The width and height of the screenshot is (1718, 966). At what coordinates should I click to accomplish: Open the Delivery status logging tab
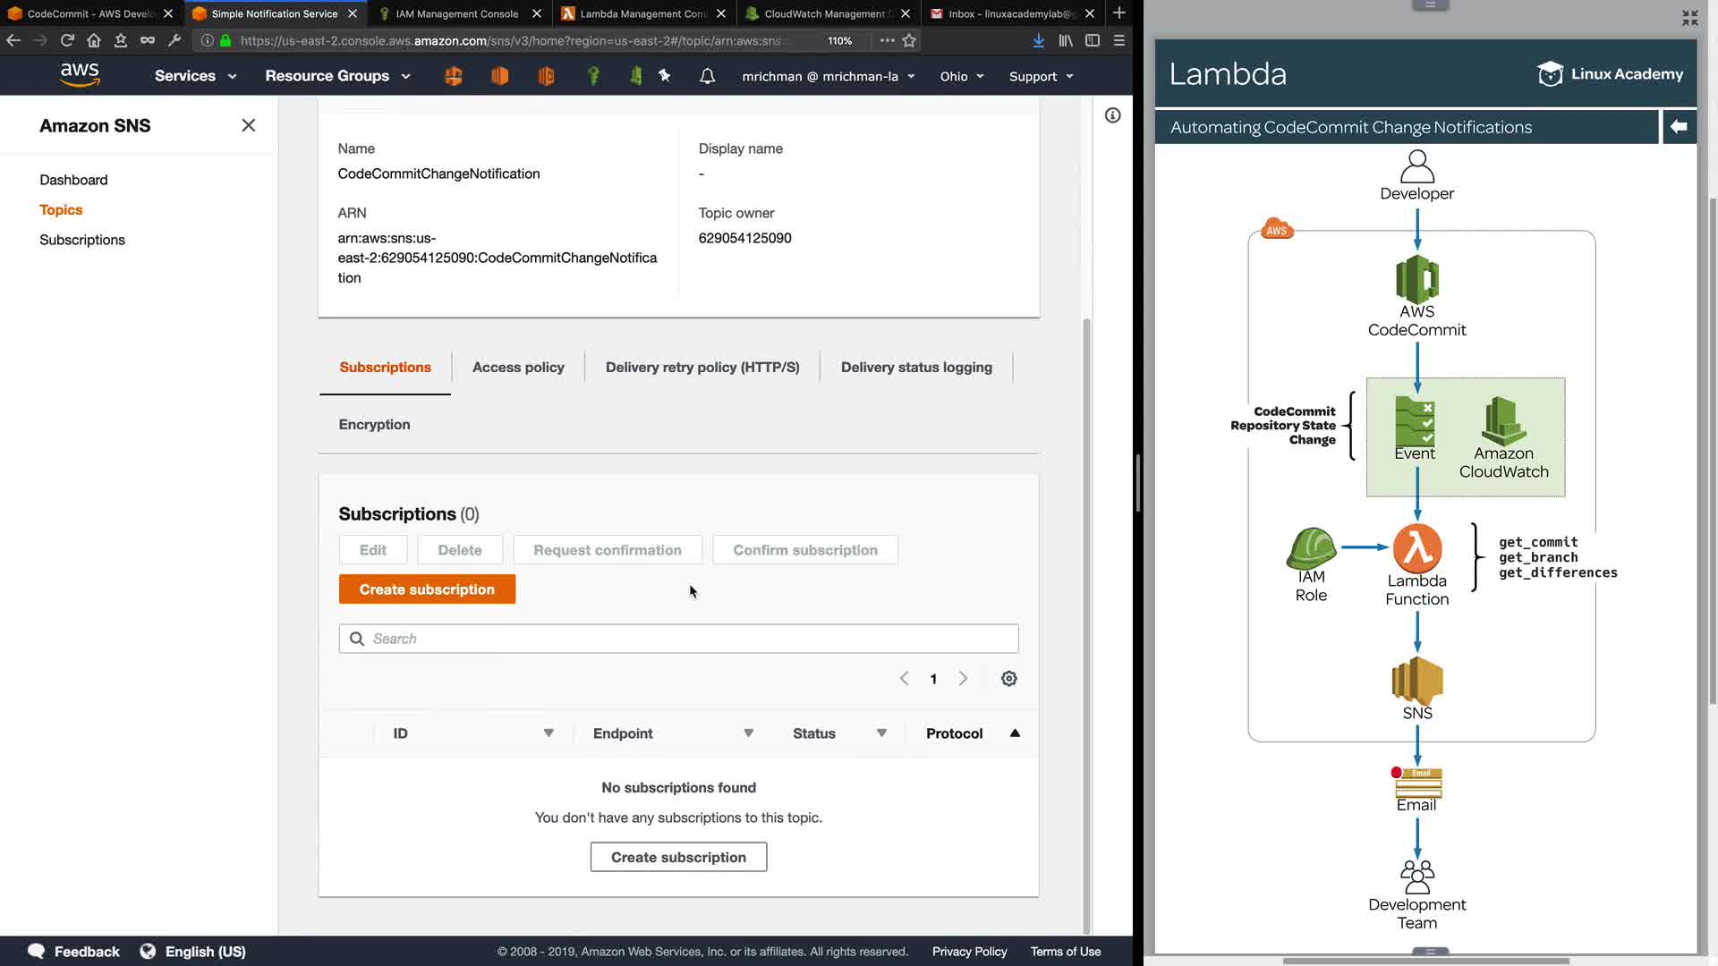(915, 368)
